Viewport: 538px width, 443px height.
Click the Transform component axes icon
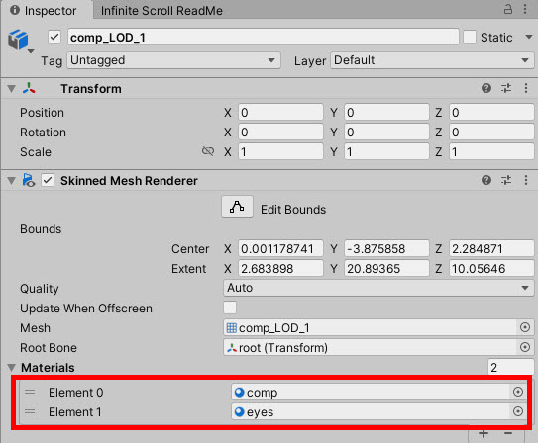click(x=29, y=88)
